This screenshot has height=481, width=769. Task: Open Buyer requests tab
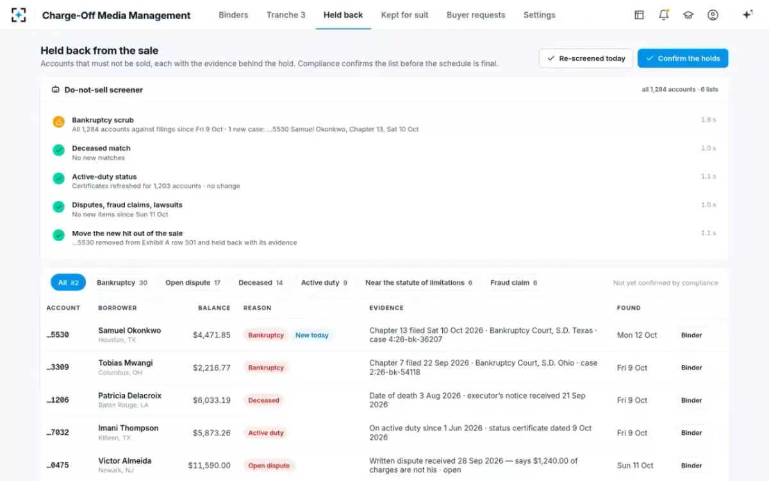[x=475, y=15]
